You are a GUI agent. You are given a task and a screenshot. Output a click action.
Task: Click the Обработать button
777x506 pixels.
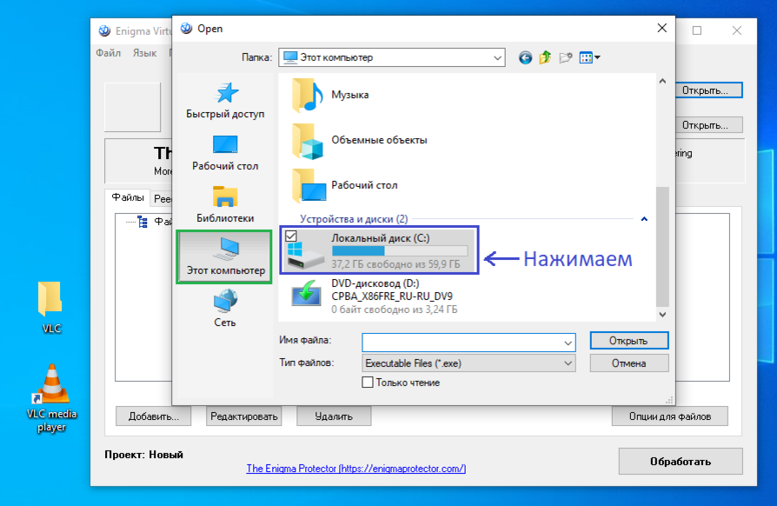pos(681,462)
